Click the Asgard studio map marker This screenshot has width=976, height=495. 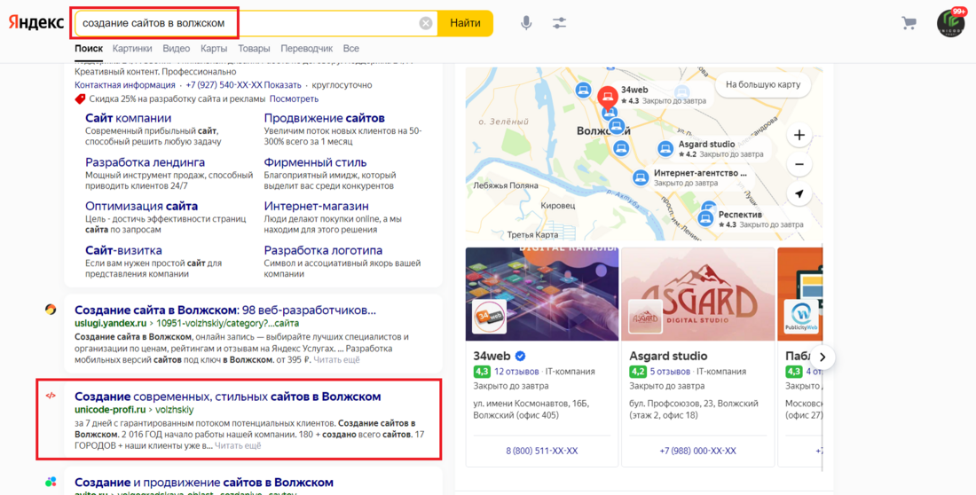[x=665, y=149]
